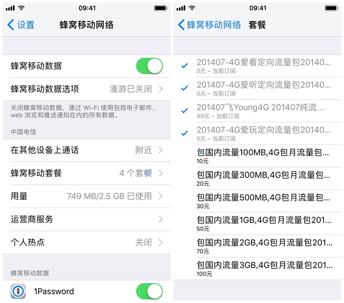Open 蜂窝移动套餐 with 4 plans
This screenshot has width=344, height=303.
[x=87, y=173]
